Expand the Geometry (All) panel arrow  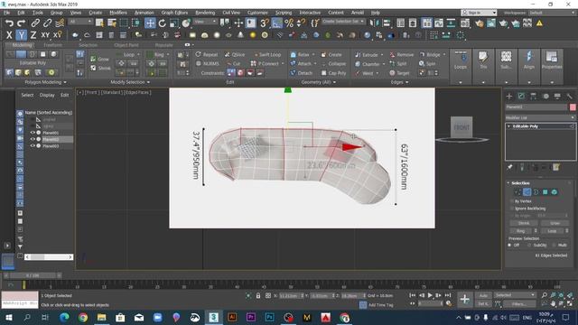click(334, 82)
